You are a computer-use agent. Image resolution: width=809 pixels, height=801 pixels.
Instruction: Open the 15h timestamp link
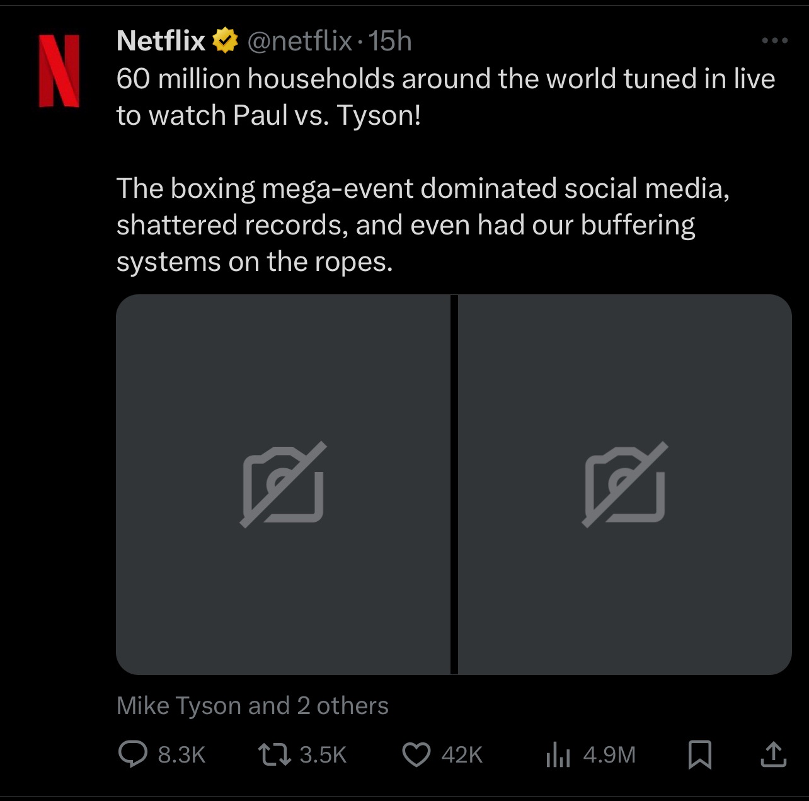click(x=390, y=42)
